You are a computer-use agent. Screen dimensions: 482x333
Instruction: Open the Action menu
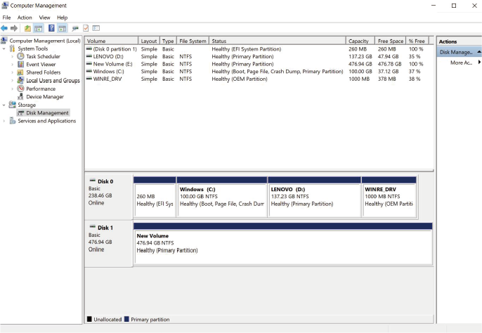(x=25, y=17)
